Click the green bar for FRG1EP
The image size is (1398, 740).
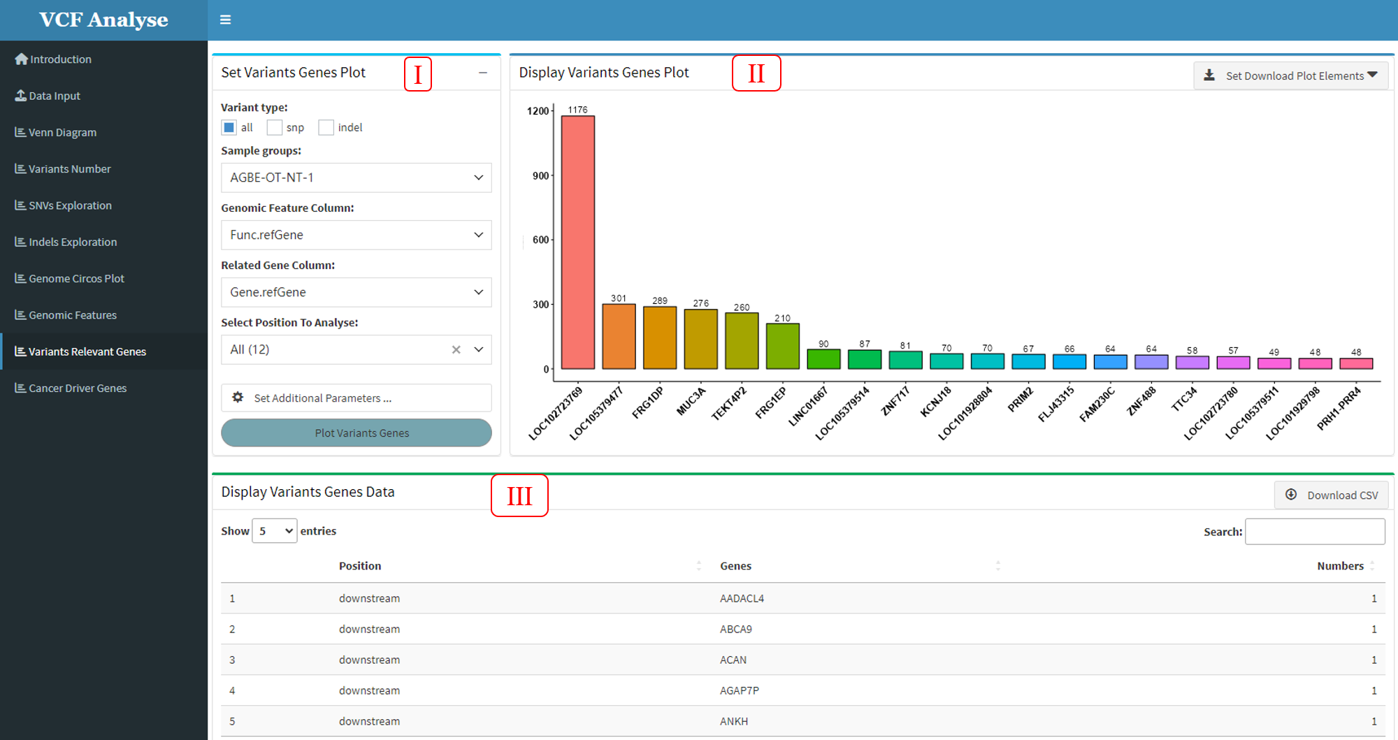783,346
